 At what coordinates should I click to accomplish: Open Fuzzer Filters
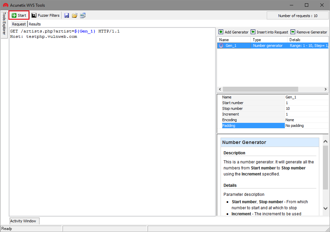coord(46,15)
